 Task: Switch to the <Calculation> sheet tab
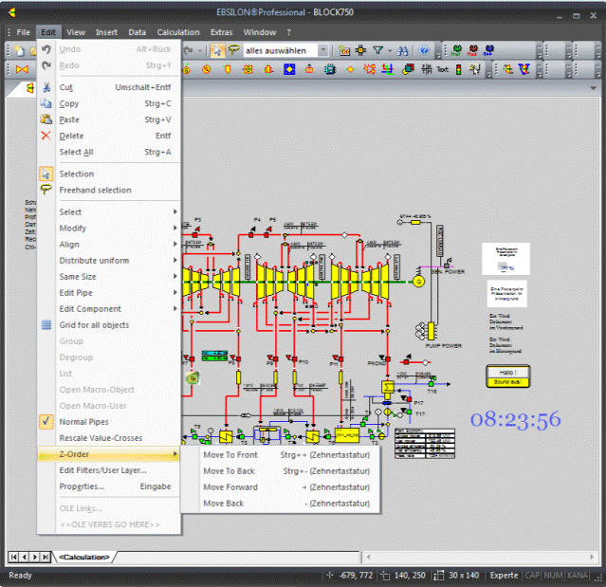[x=83, y=557]
